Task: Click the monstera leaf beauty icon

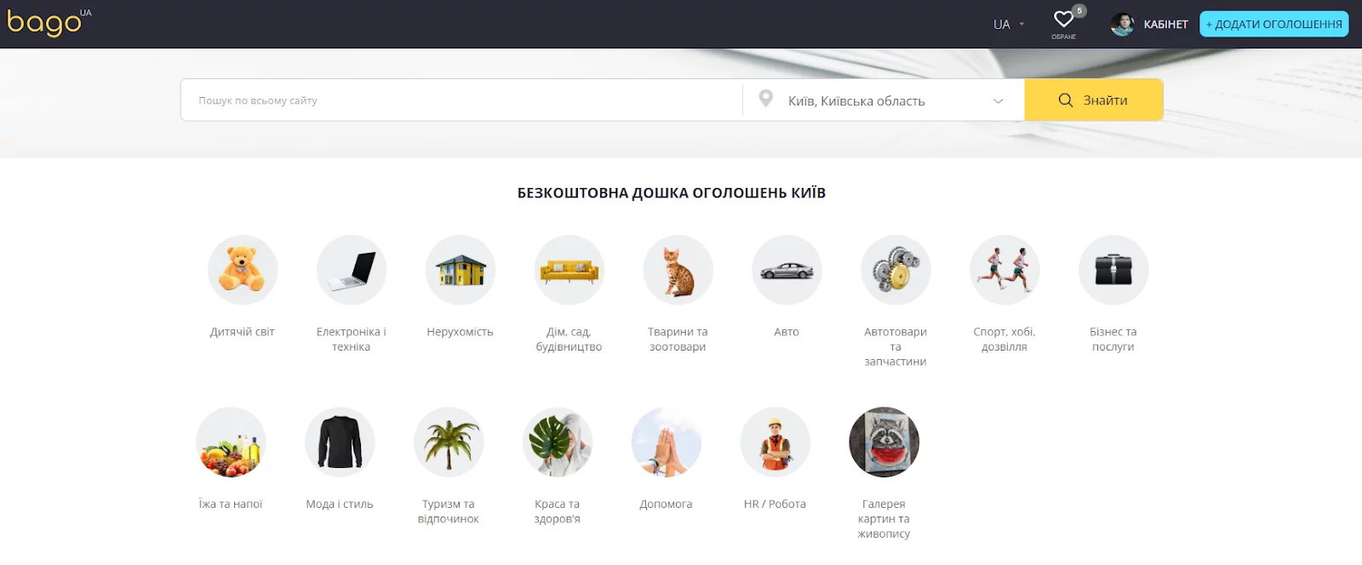Action: tap(558, 442)
